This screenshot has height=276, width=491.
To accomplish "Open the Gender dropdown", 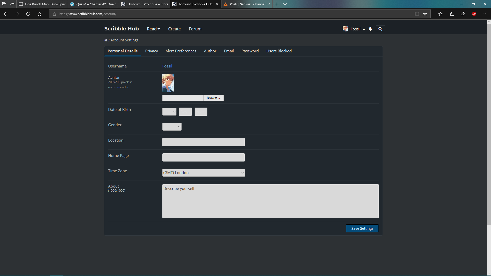I will click(172, 126).
